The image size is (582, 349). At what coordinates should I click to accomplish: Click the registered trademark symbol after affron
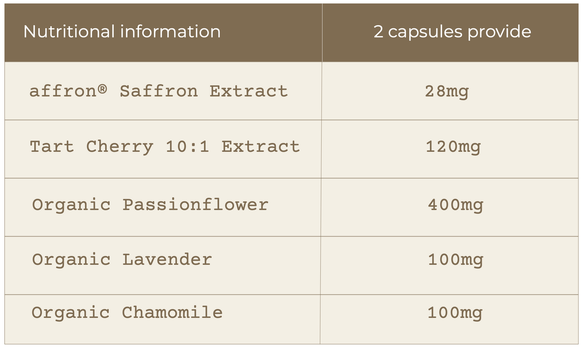(102, 89)
